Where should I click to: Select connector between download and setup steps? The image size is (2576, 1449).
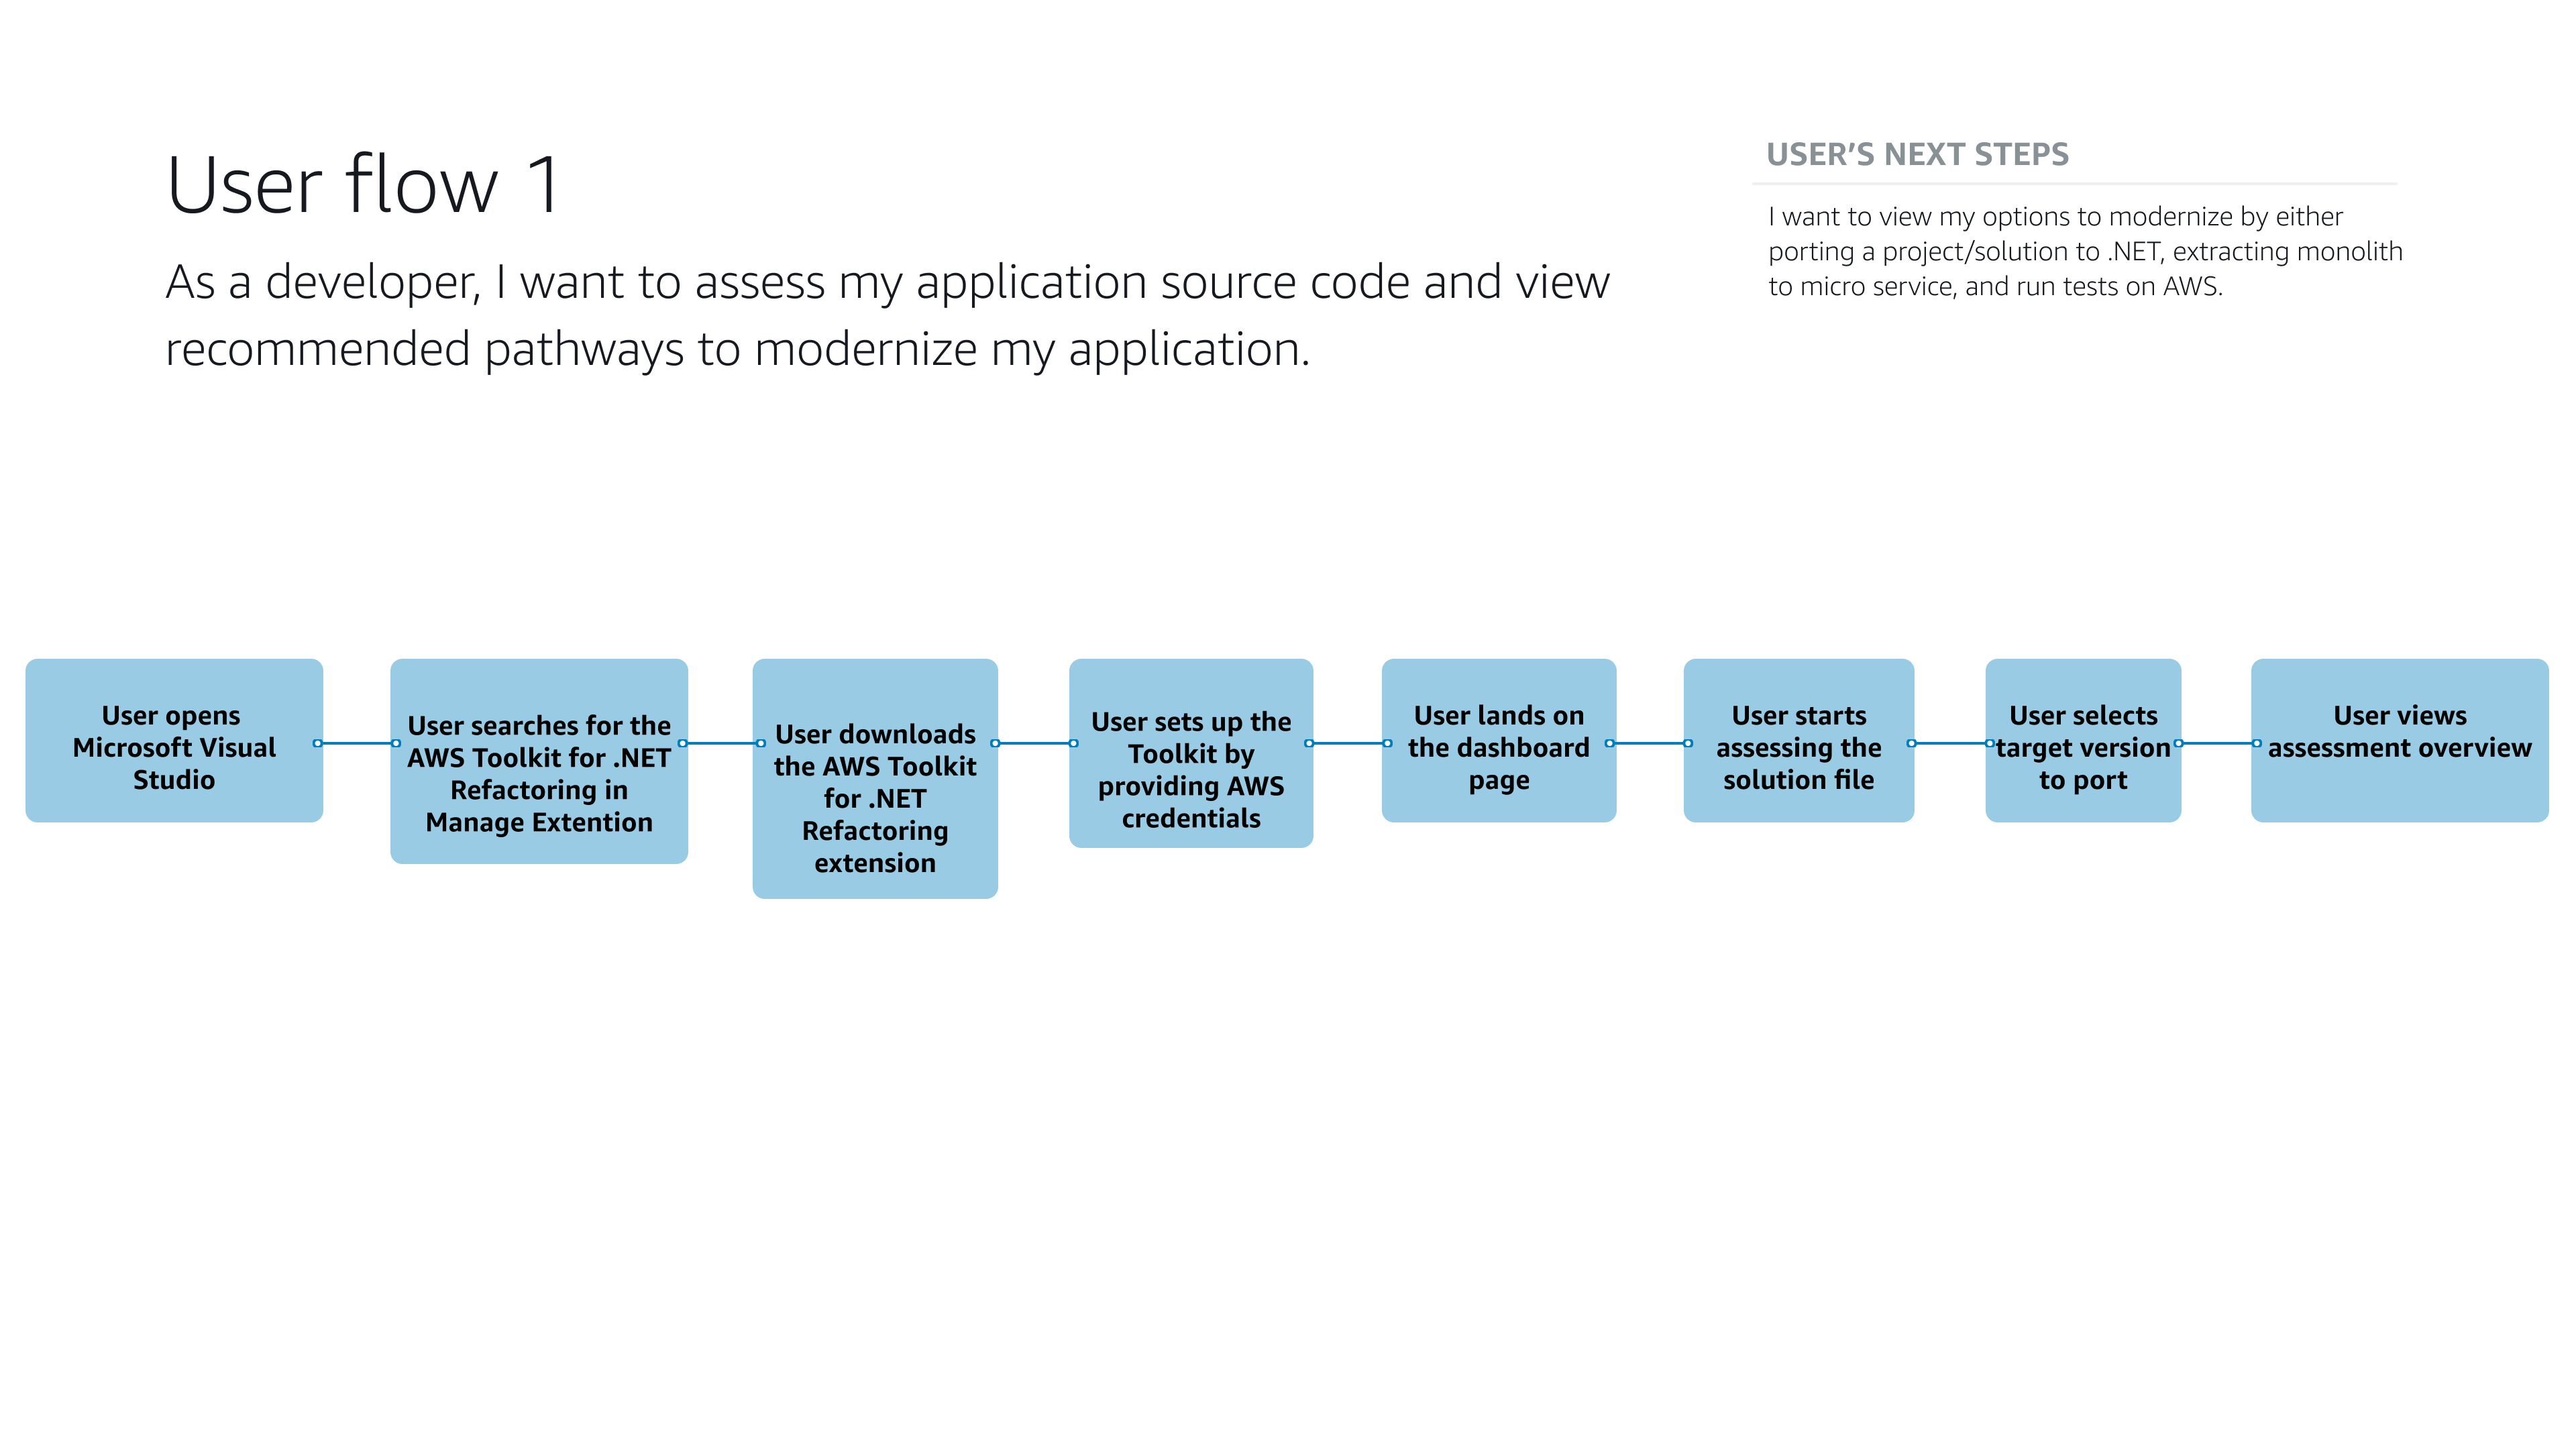point(1034,744)
